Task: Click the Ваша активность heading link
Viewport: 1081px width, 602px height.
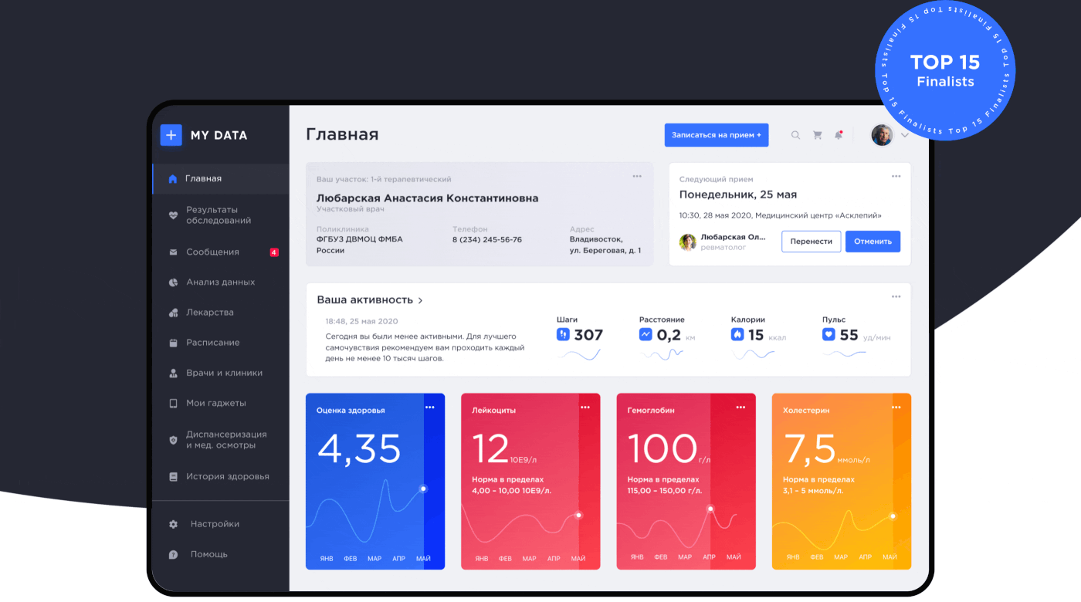Action: click(x=365, y=300)
